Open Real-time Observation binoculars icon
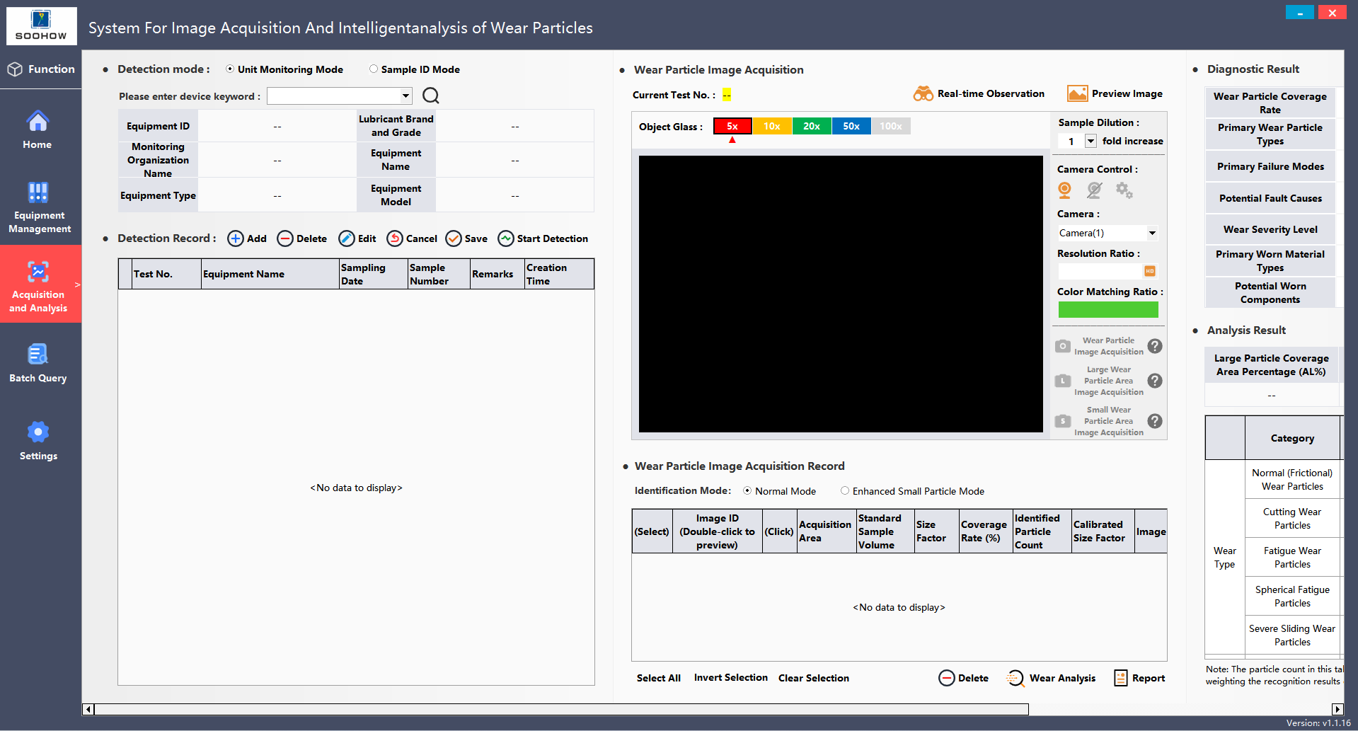The image size is (1358, 731). pos(923,93)
